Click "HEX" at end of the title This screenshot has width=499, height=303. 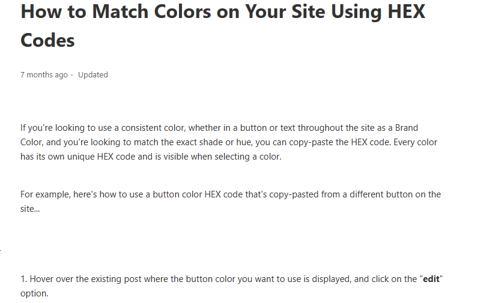(407, 11)
